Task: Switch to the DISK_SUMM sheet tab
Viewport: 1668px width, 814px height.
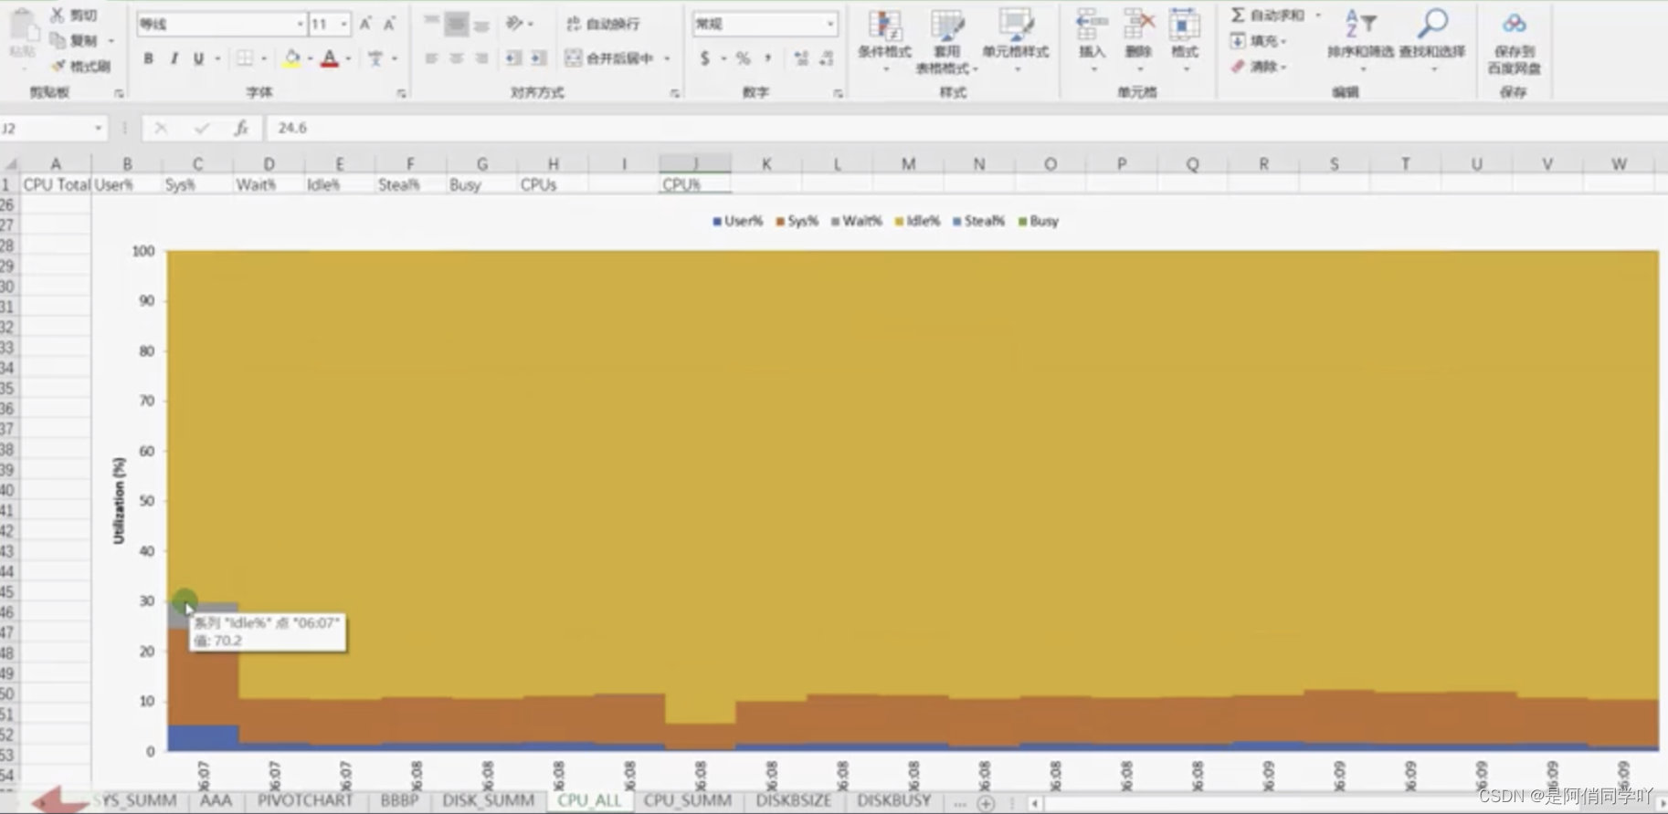Action: click(x=488, y=800)
